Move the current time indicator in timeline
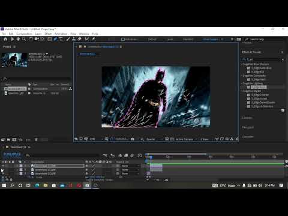This screenshot has height=216, width=288. [151, 157]
